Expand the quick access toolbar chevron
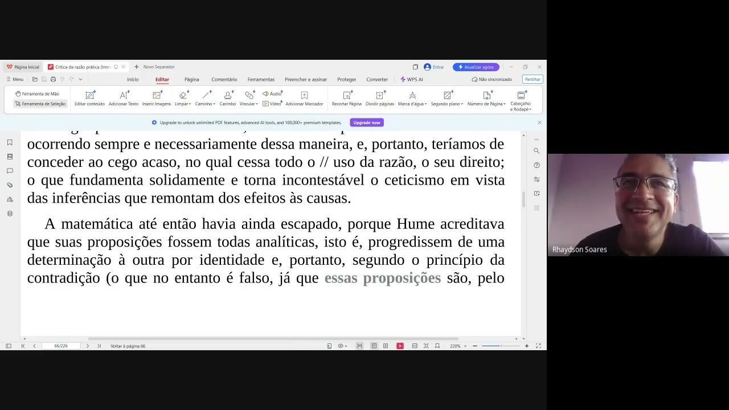This screenshot has height=410, width=729. (x=80, y=79)
